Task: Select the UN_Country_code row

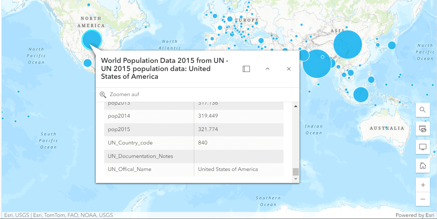Action: (194, 143)
